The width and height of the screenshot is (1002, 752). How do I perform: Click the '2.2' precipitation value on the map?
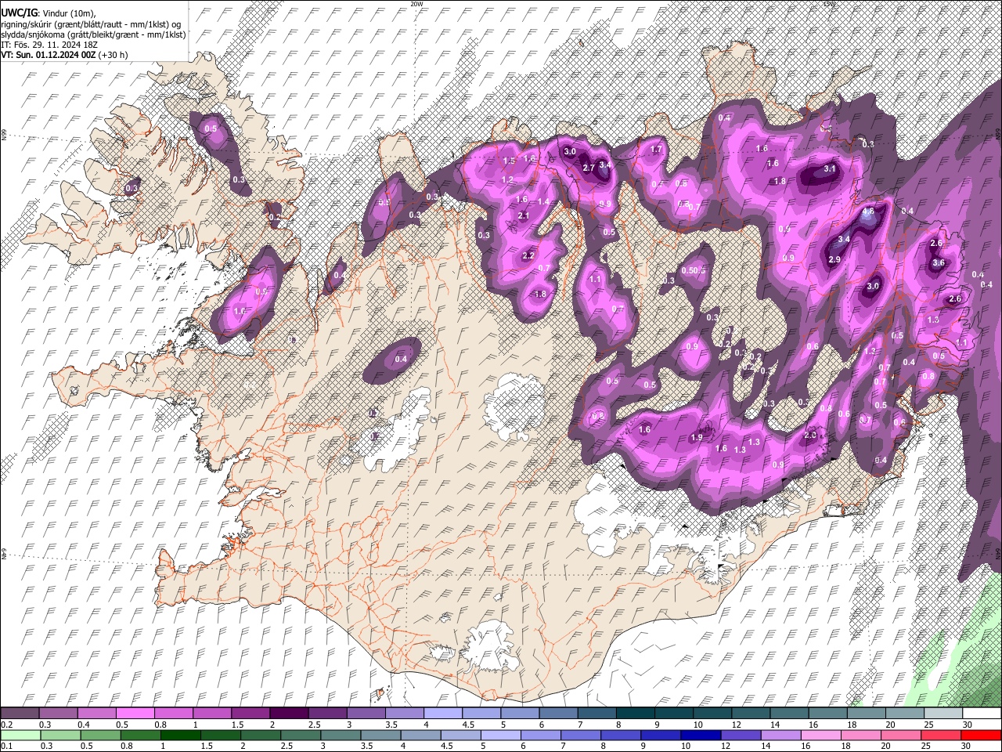(x=528, y=255)
